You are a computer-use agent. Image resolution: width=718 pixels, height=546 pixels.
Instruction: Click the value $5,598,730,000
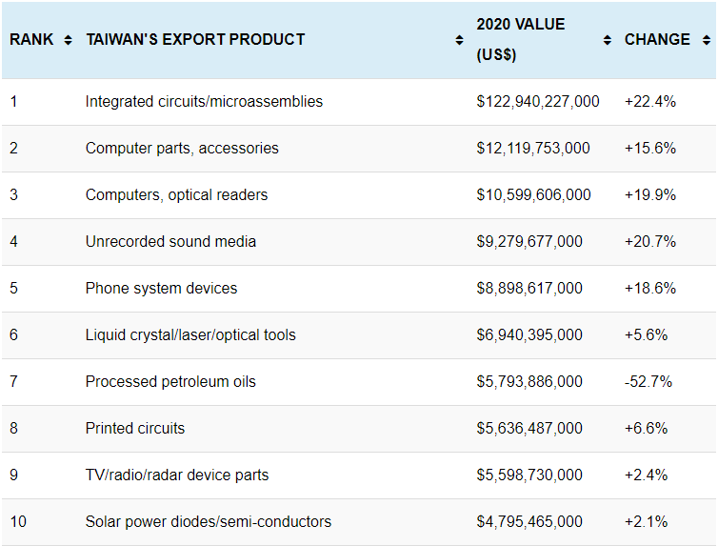click(x=529, y=475)
